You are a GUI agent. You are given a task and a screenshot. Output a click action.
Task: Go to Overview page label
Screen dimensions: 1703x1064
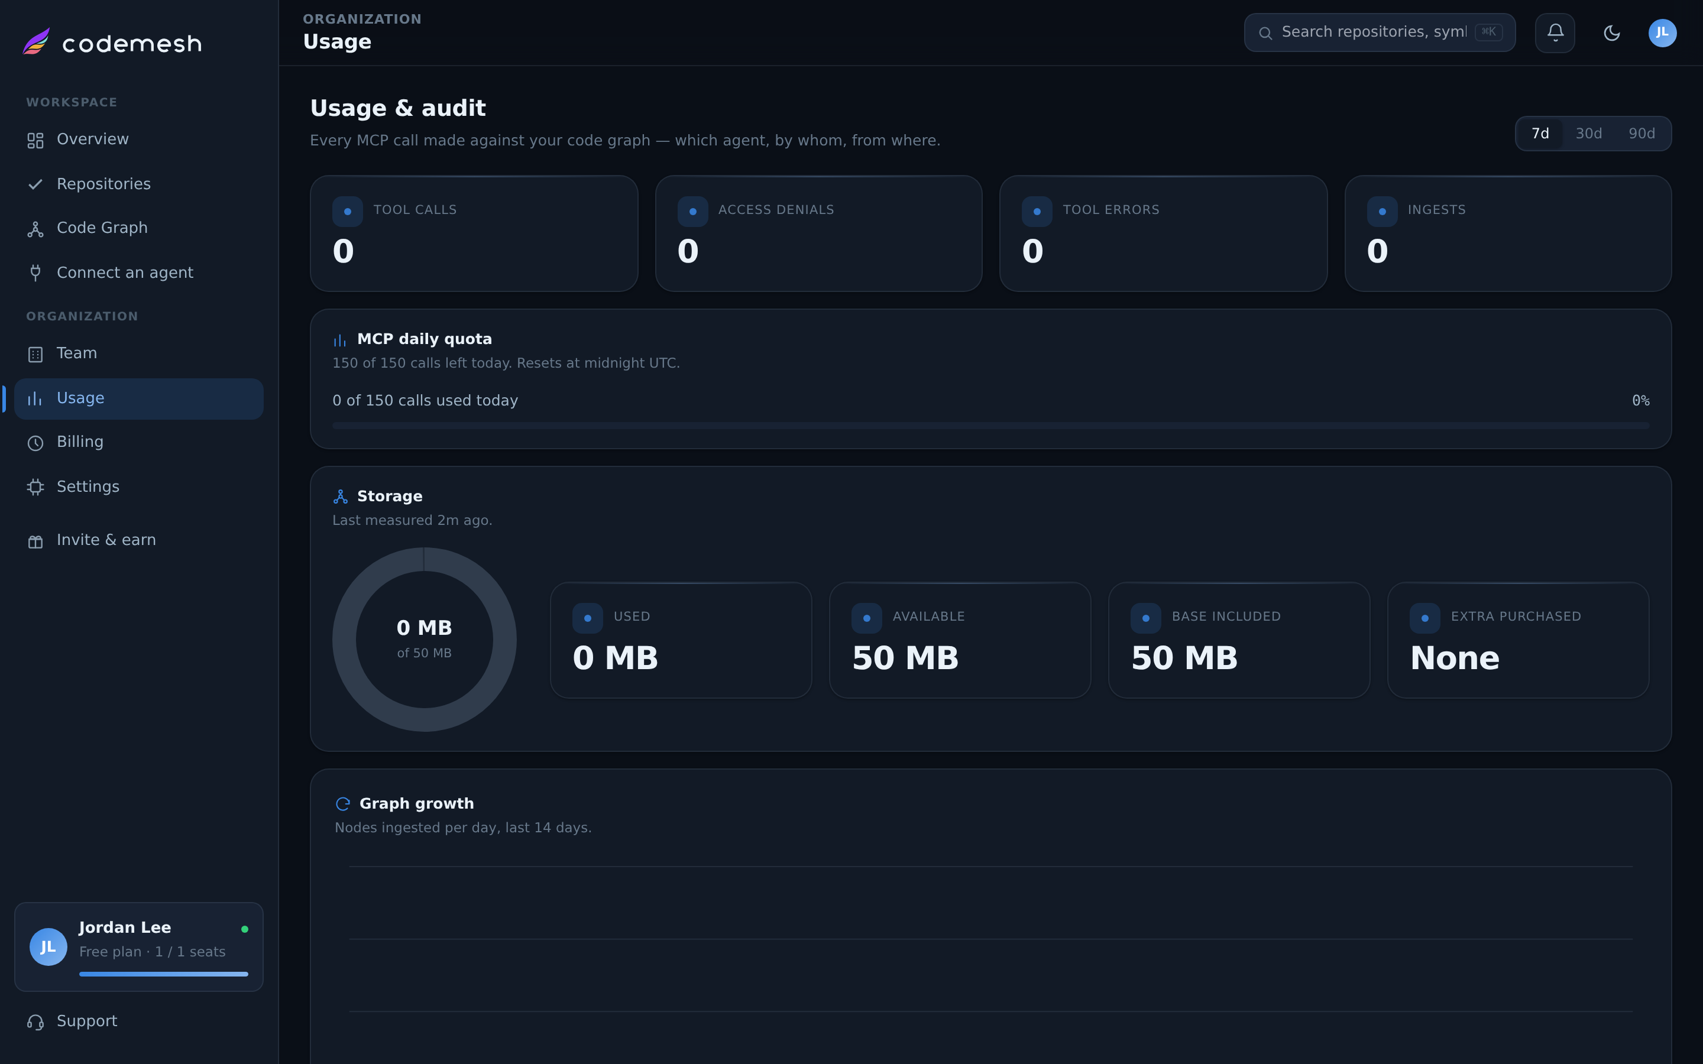(x=93, y=140)
